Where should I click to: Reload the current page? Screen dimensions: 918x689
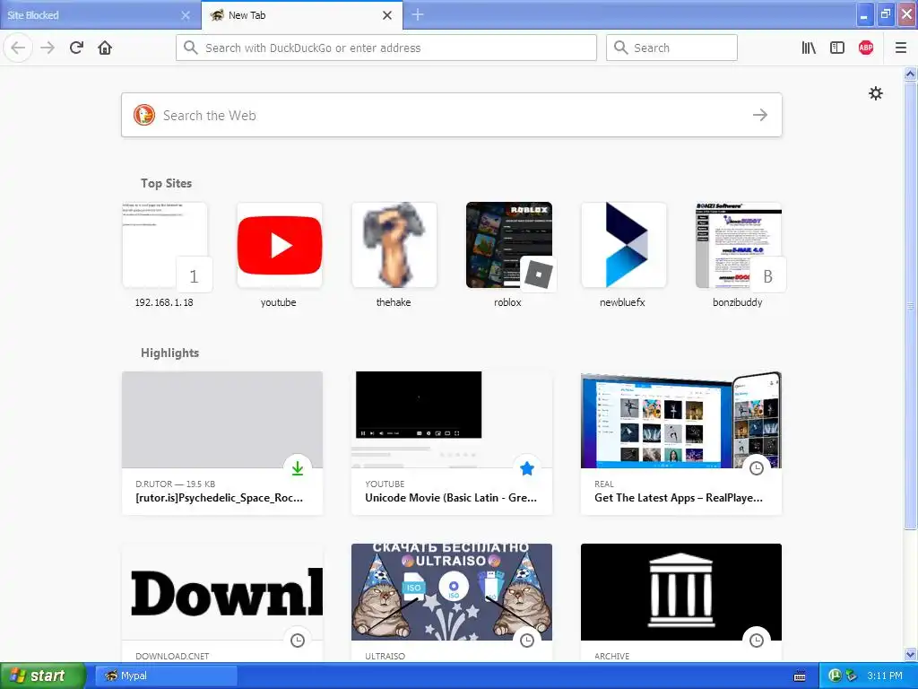click(x=76, y=48)
